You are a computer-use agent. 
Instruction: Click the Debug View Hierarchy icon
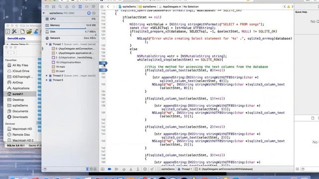145,169
